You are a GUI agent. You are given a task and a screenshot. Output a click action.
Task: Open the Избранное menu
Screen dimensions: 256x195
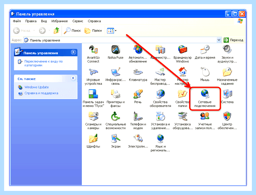point(59,21)
